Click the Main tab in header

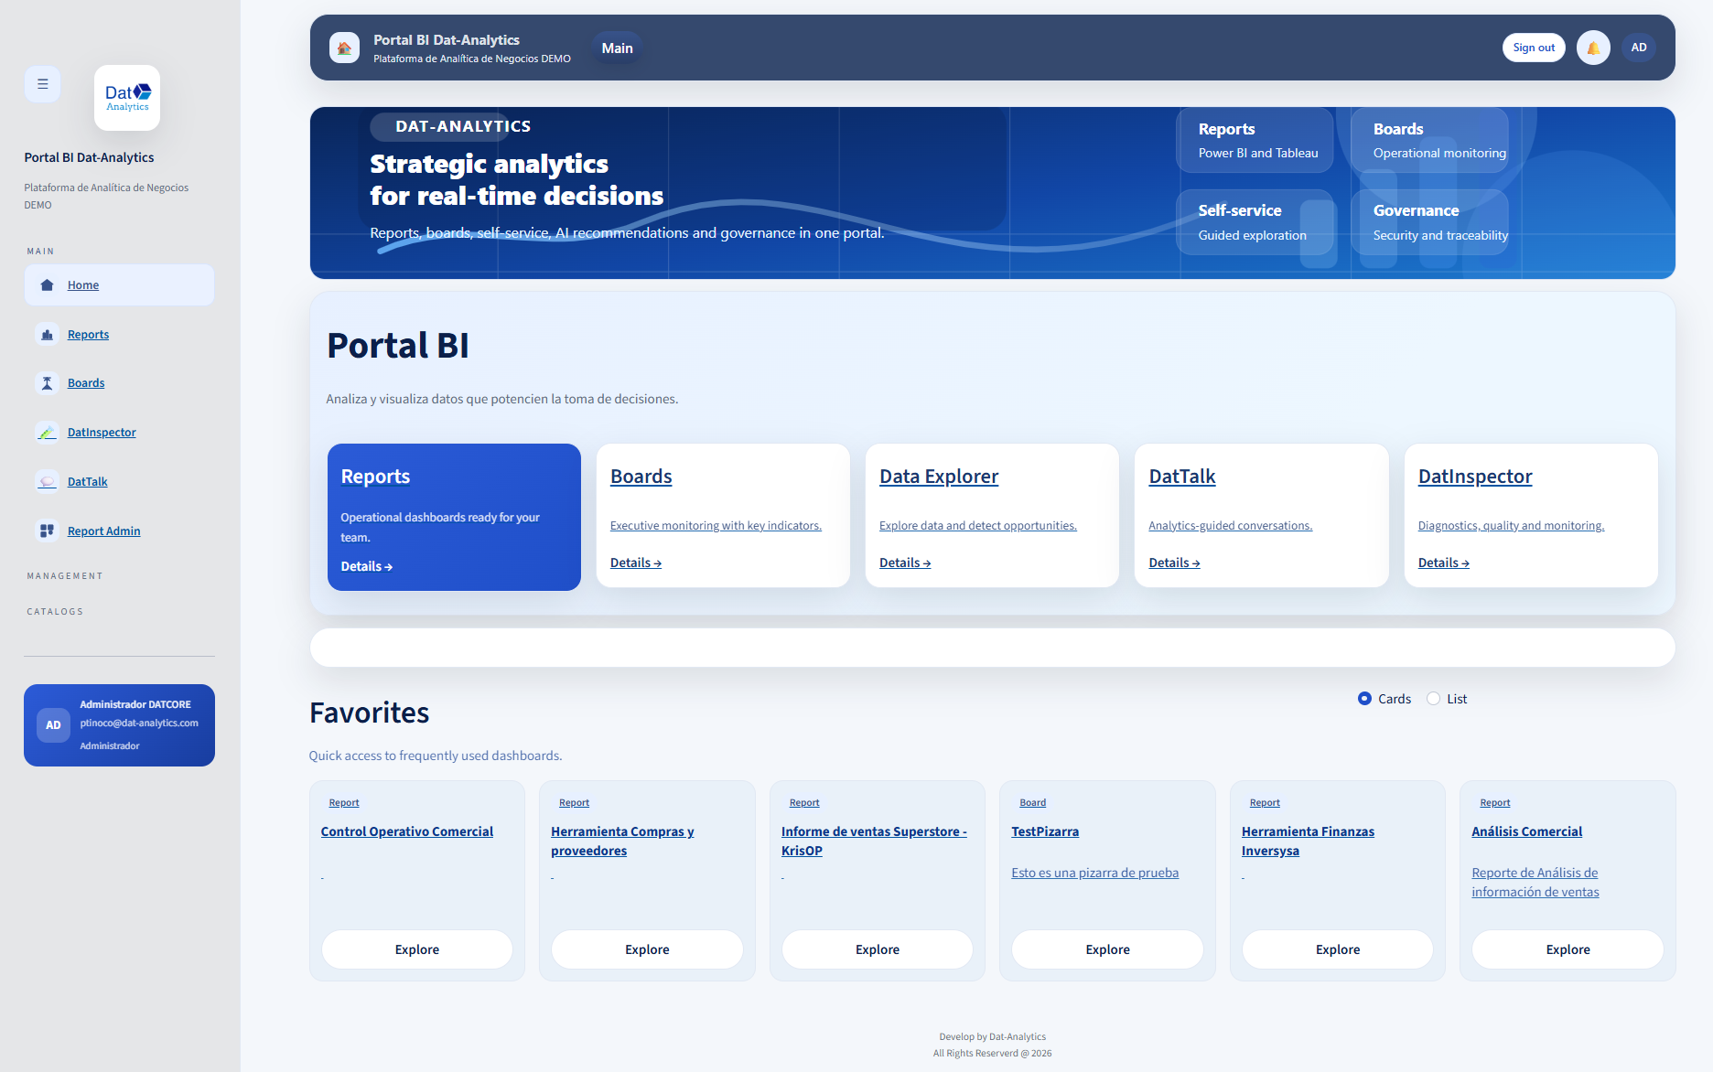coord(618,48)
